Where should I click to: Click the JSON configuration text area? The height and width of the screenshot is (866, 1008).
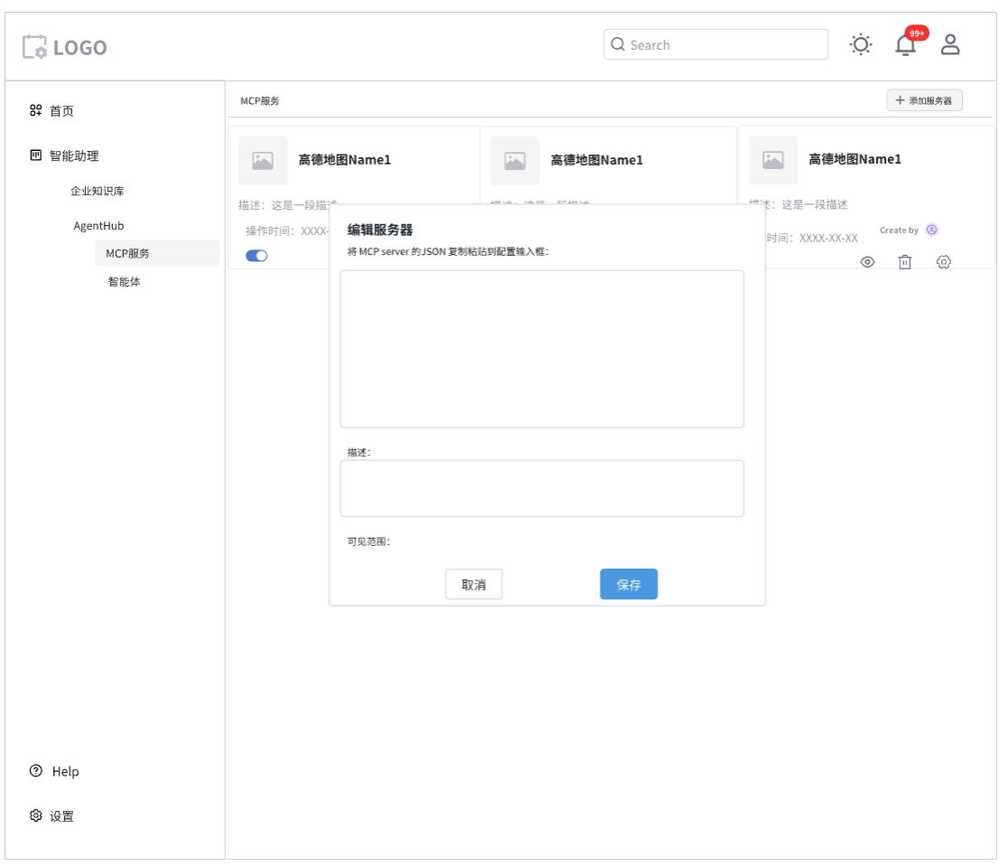click(542, 348)
